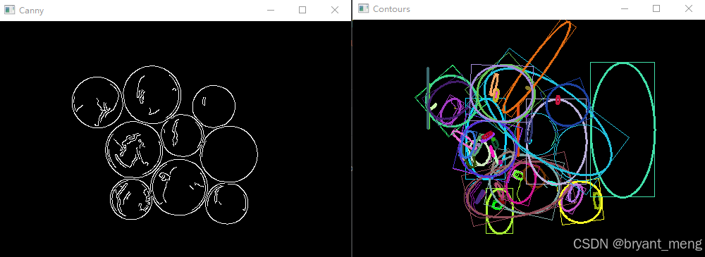This screenshot has width=705, height=257.
Task: Close the Canny window
Action: tap(334, 10)
